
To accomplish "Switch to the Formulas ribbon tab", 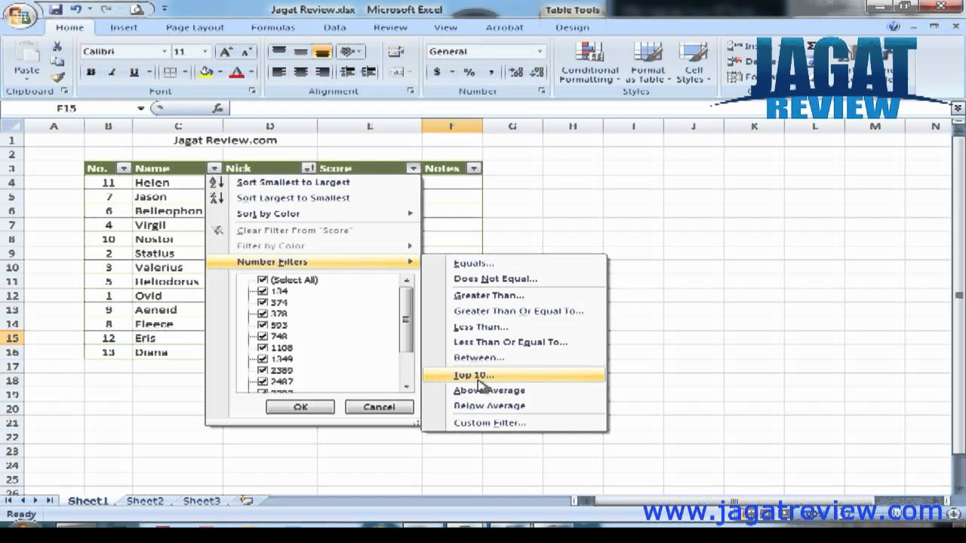I will click(x=272, y=27).
